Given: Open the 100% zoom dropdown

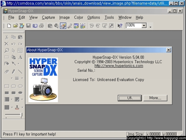Looking at the screenshot, I should 144,25.
